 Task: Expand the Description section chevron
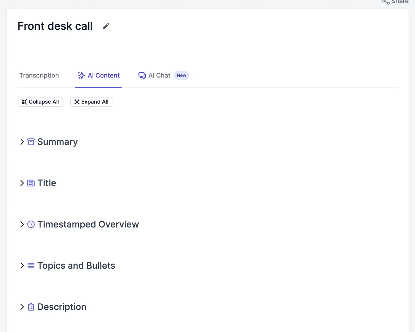(22, 307)
